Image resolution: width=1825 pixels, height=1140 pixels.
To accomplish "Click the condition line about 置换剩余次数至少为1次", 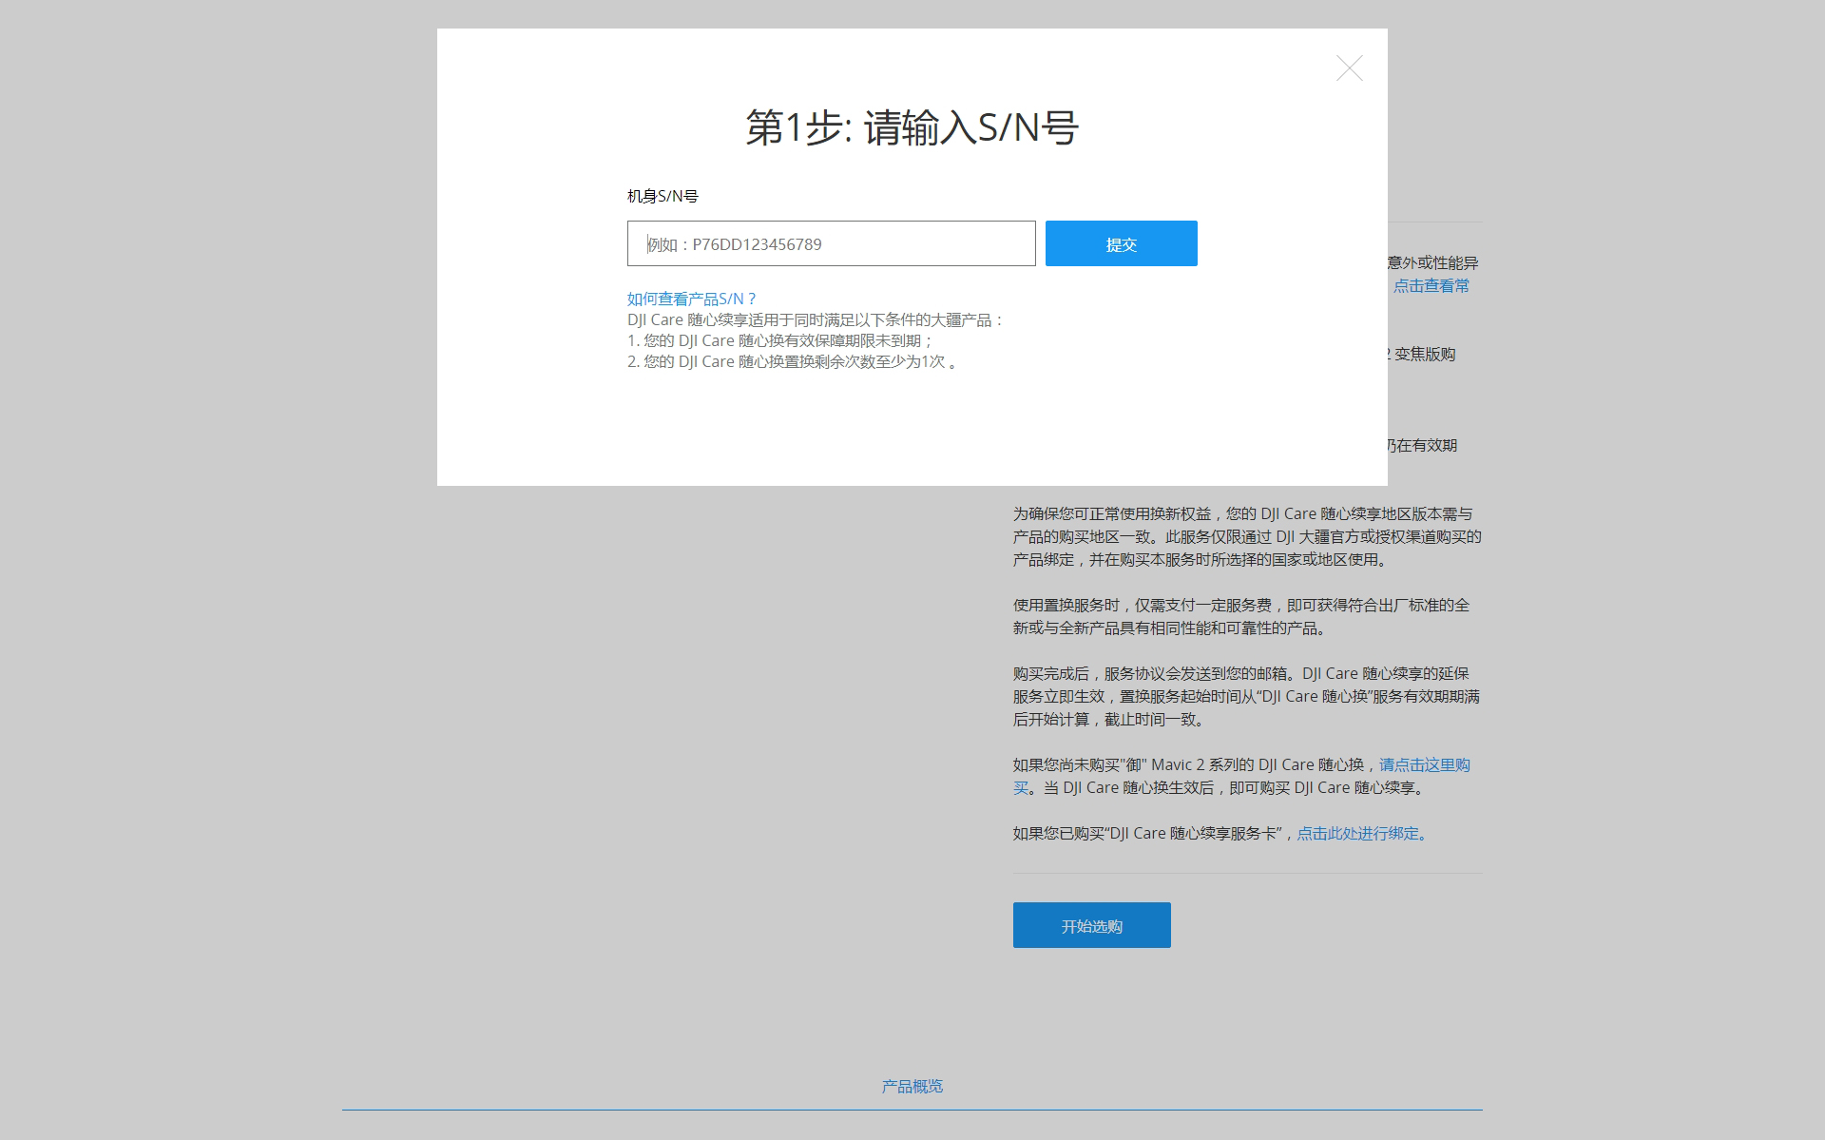I will pyautogui.click(x=792, y=361).
